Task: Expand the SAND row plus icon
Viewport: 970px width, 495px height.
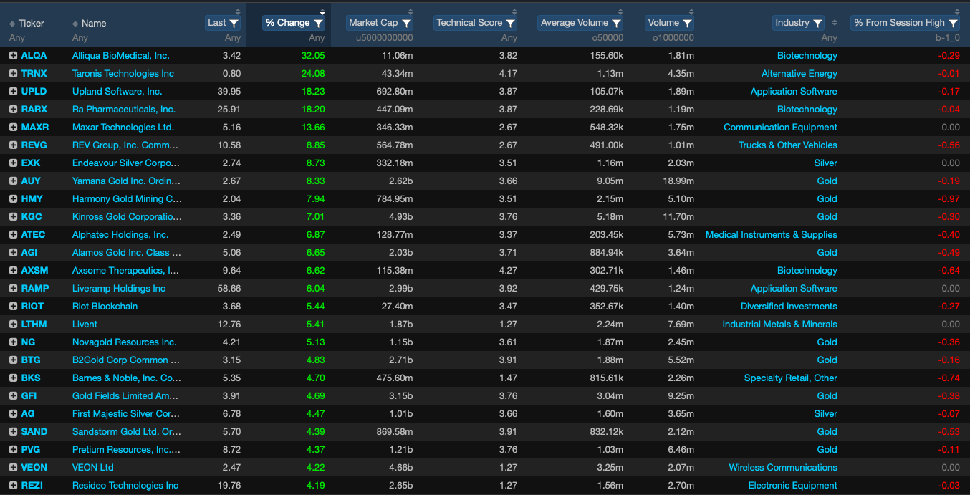Action: 13,432
